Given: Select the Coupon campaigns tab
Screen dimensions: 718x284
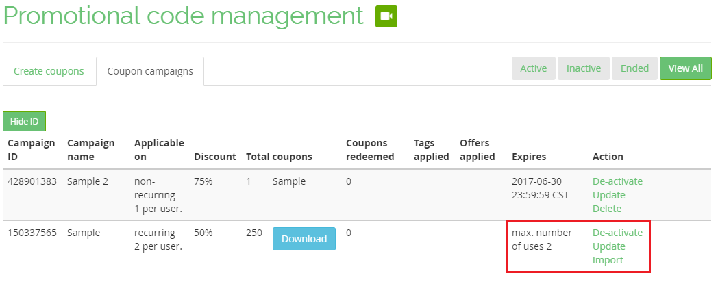Looking at the screenshot, I should click(150, 71).
